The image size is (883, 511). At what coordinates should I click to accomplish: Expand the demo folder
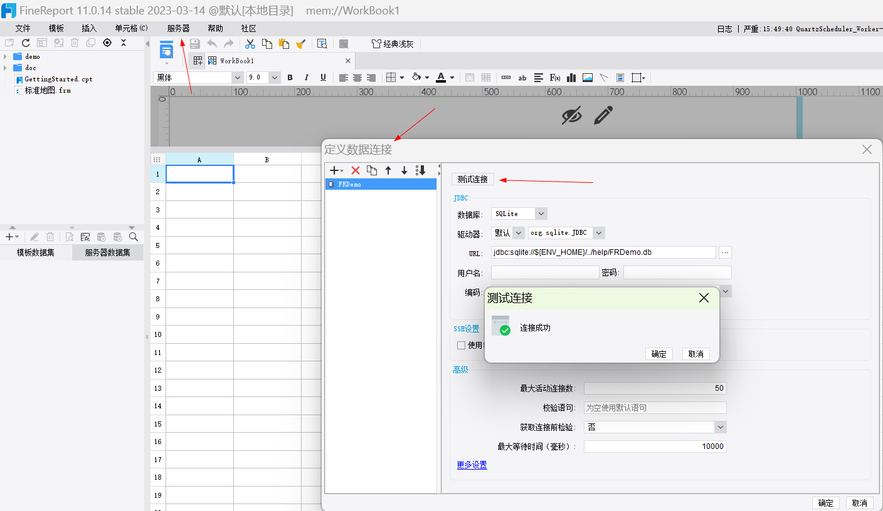(x=6, y=56)
